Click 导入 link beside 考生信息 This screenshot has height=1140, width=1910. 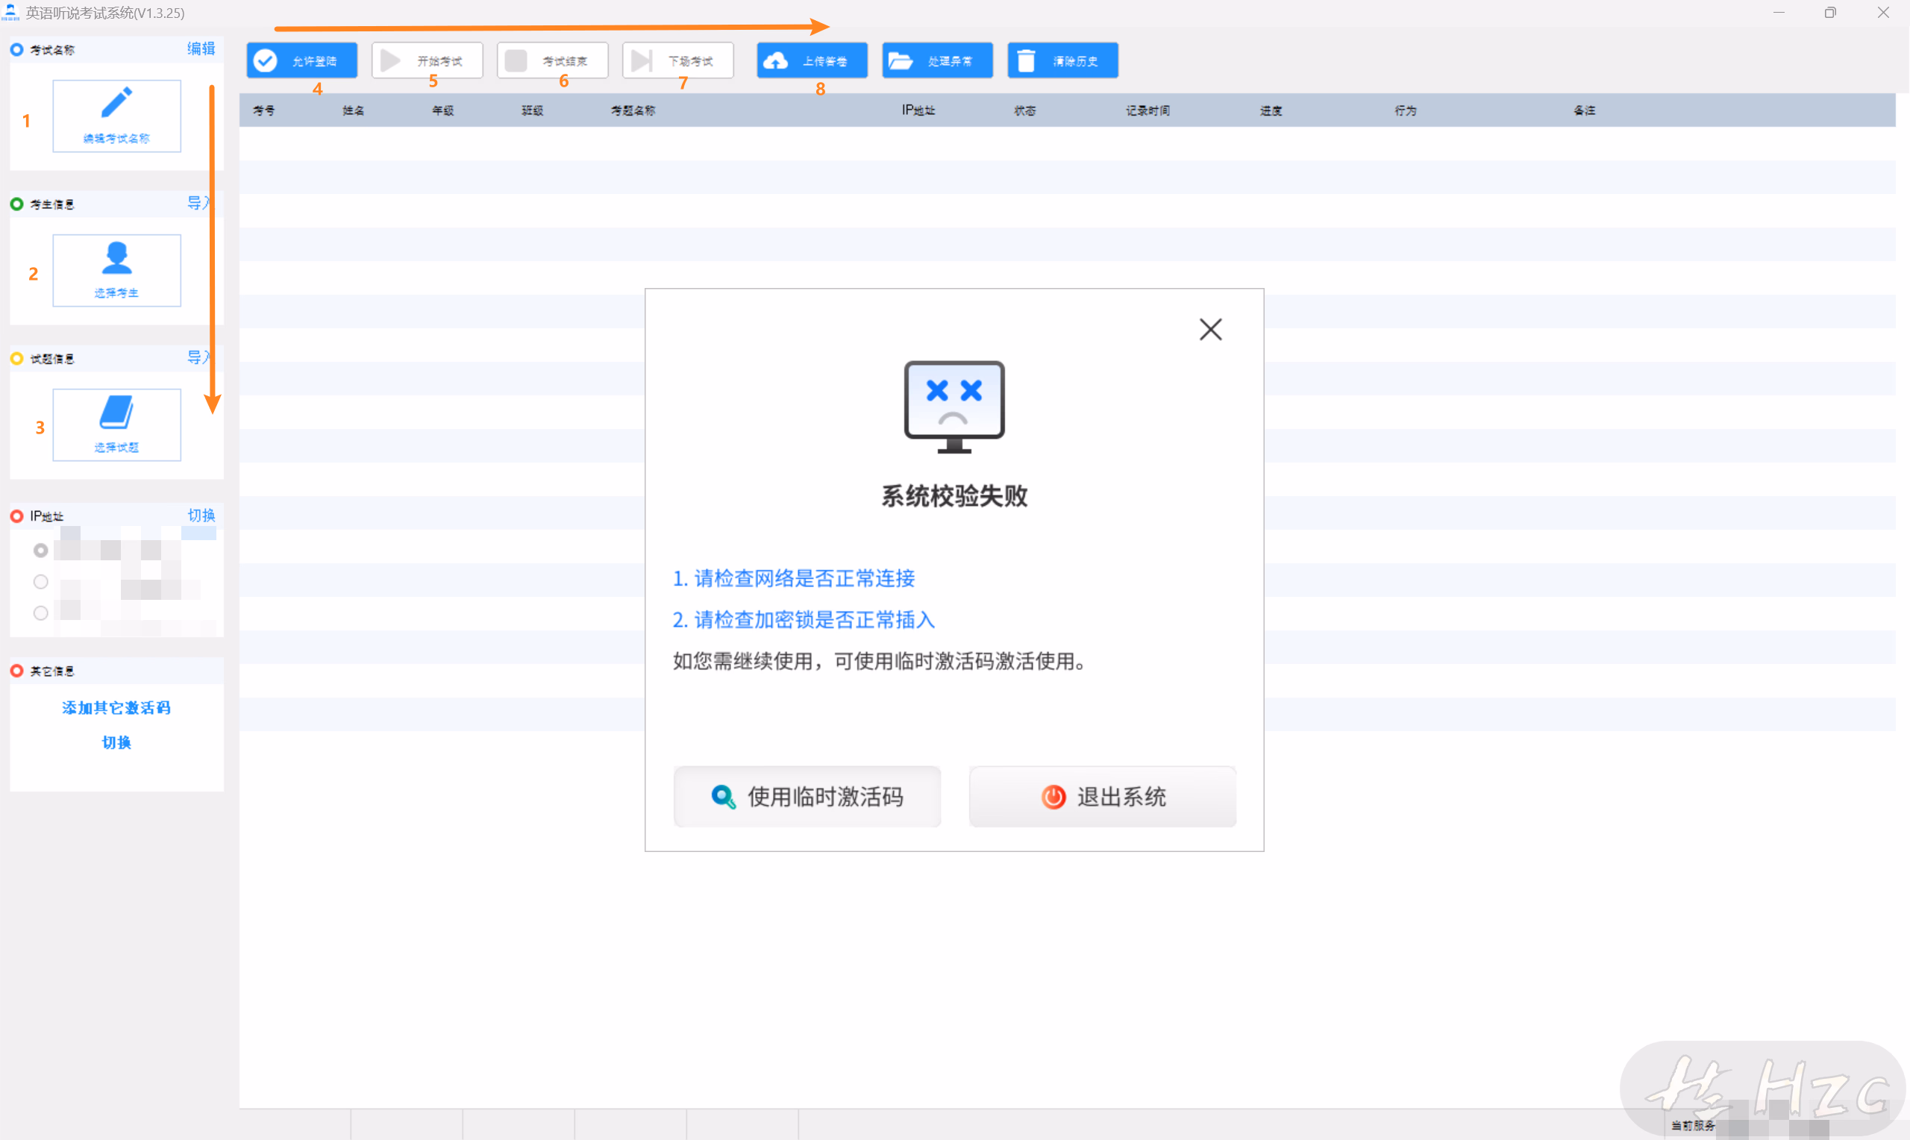click(x=199, y=204)
